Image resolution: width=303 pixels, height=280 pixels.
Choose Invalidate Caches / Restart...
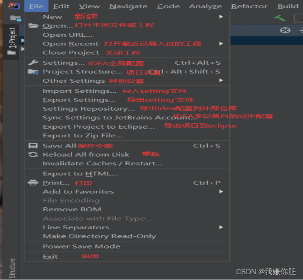[127, 164]
